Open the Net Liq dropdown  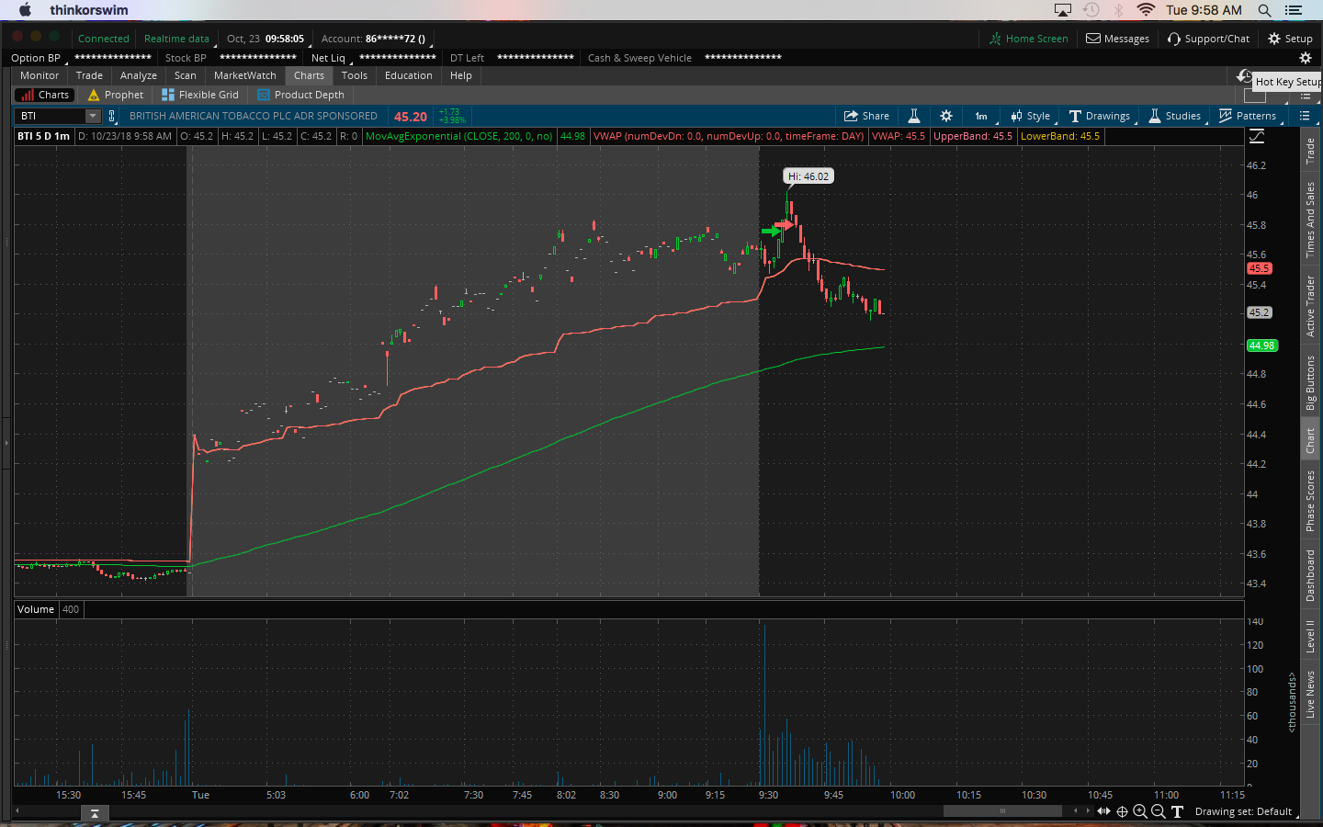(x=330, y=58)
